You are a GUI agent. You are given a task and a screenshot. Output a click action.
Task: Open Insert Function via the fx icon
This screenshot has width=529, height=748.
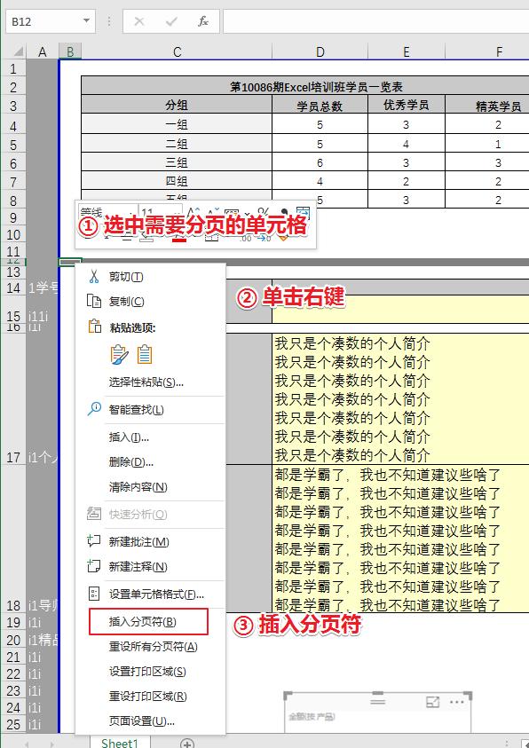tap(203, 21)
